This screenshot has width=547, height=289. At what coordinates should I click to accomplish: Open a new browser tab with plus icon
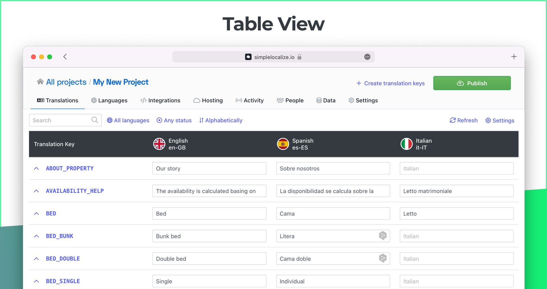pos(514,57)
